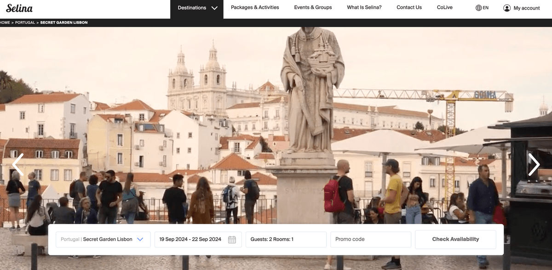The width and height of the screenshot is (552, 270).
Task: Show next hero image
Action: tap(534, 164)
